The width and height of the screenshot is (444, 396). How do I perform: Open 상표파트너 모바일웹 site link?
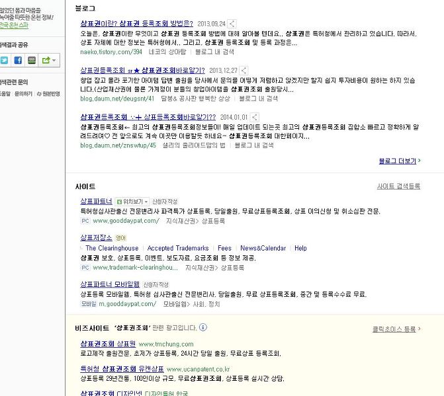click(x=110, y=284)
